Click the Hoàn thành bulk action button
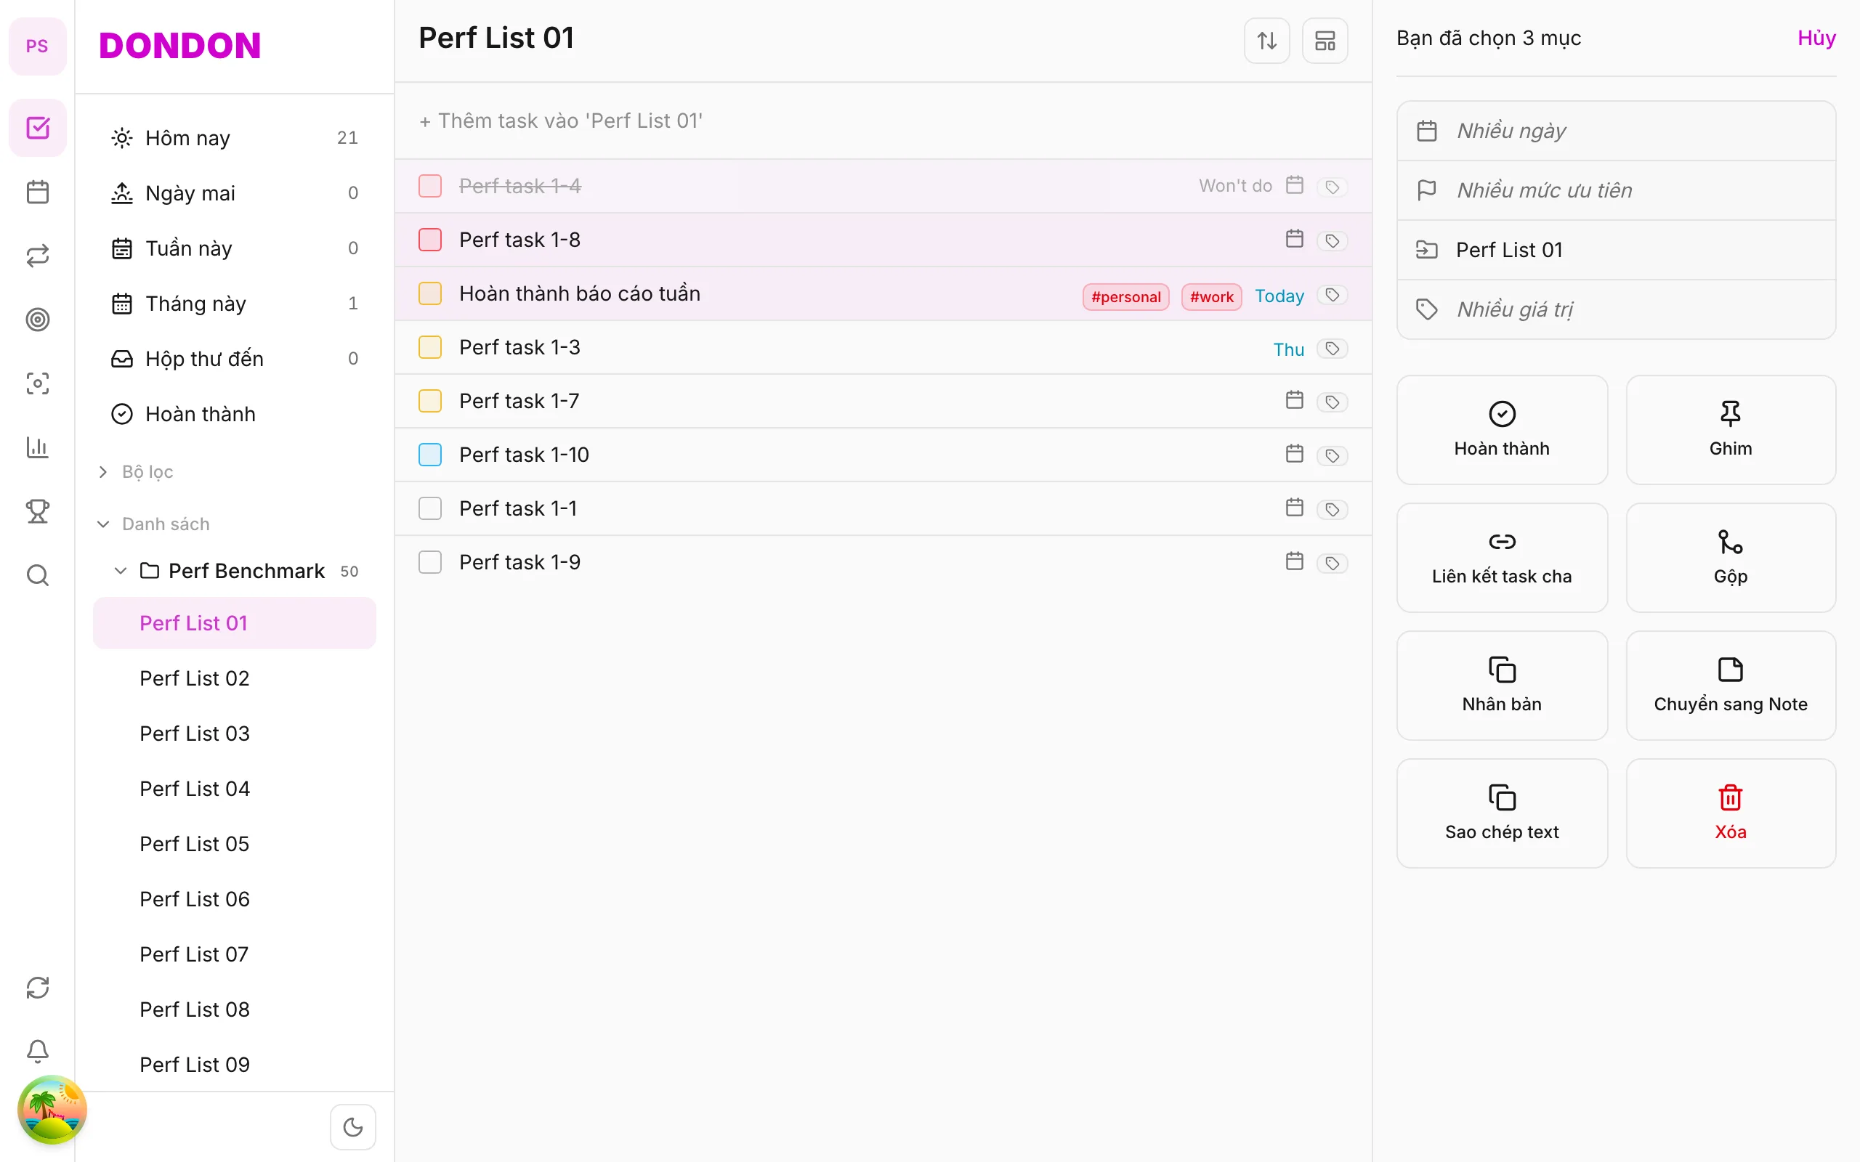1860x1162 pixels. [x=1502, y=431]
